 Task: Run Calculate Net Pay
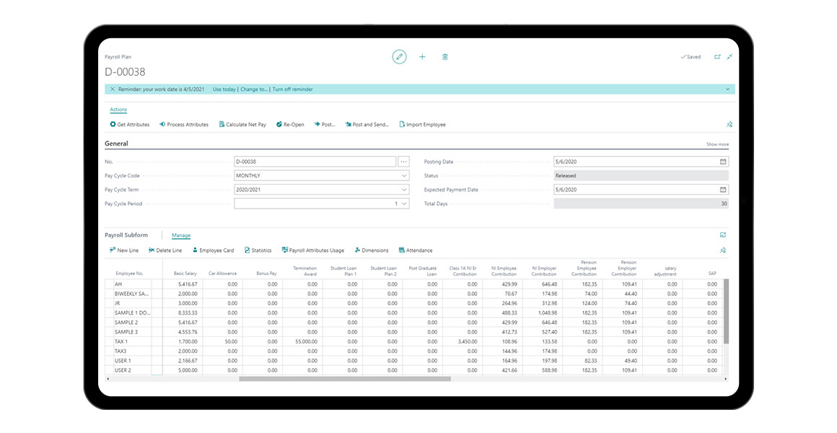[242, 125]
